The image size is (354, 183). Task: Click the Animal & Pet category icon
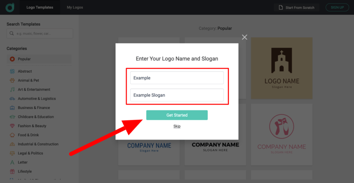coord(13,81)
